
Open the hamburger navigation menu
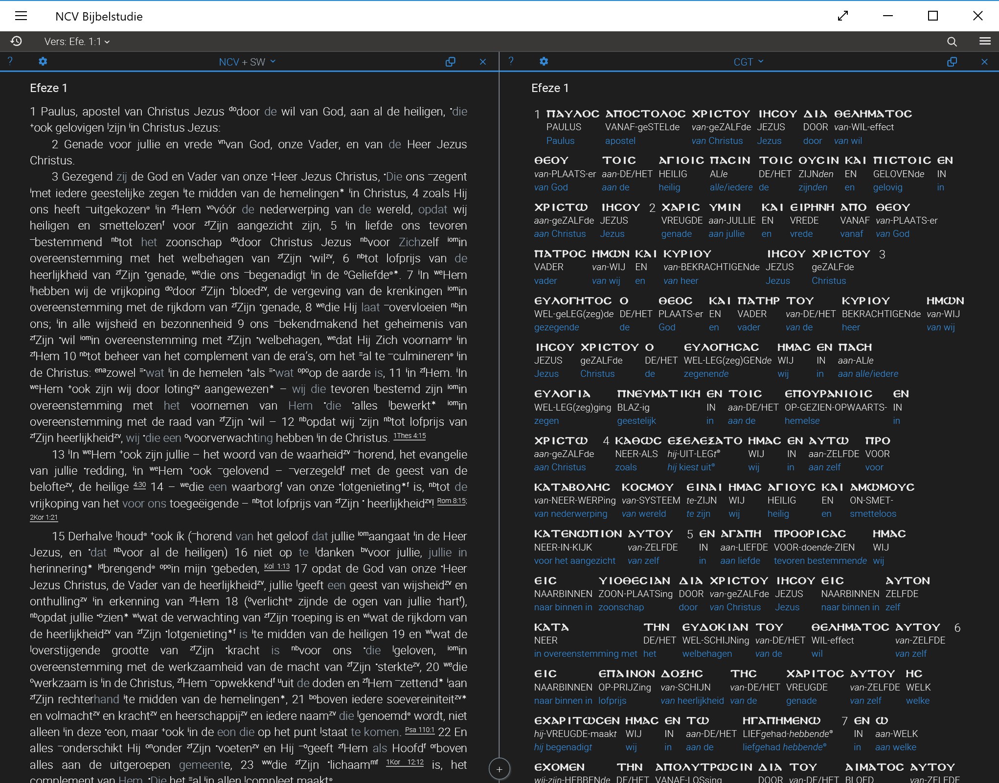click(x=21, y=16)
